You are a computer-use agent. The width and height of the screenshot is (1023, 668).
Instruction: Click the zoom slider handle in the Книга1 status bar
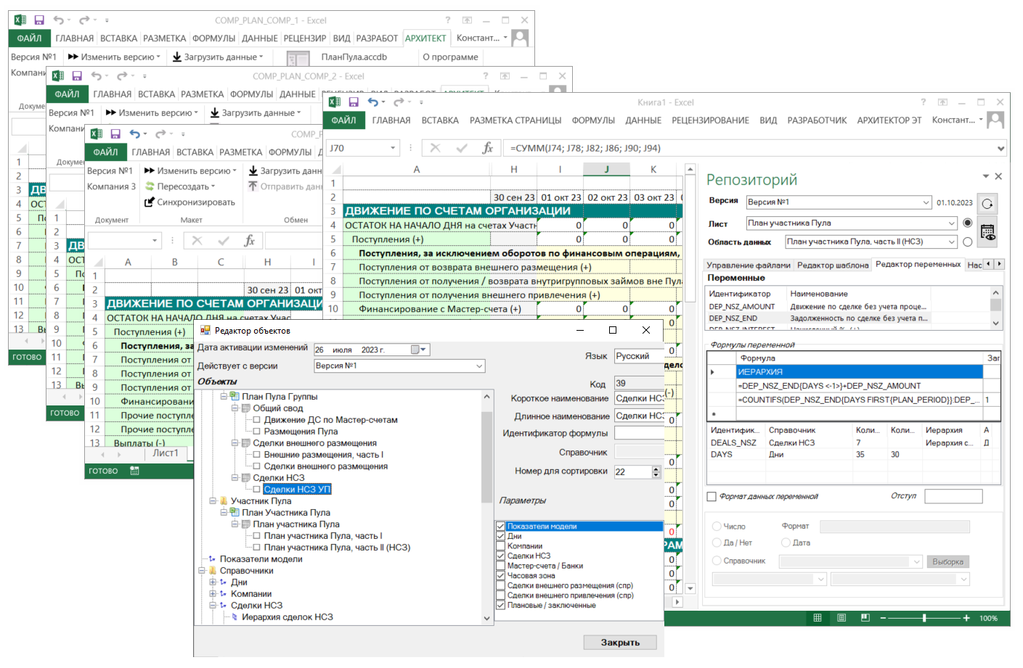[924, 618]
